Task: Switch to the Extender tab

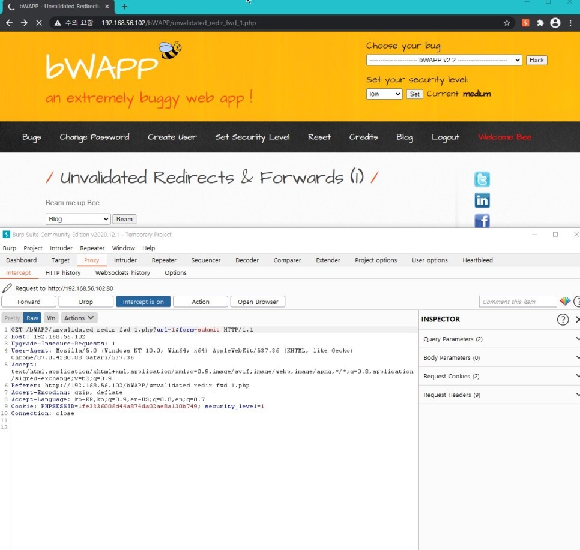Action: click(328, 260)
